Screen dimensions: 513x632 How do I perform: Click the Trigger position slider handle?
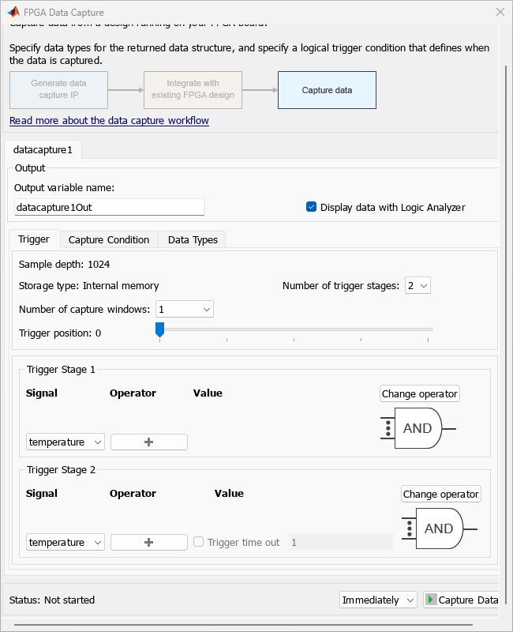tap(159, 329)
